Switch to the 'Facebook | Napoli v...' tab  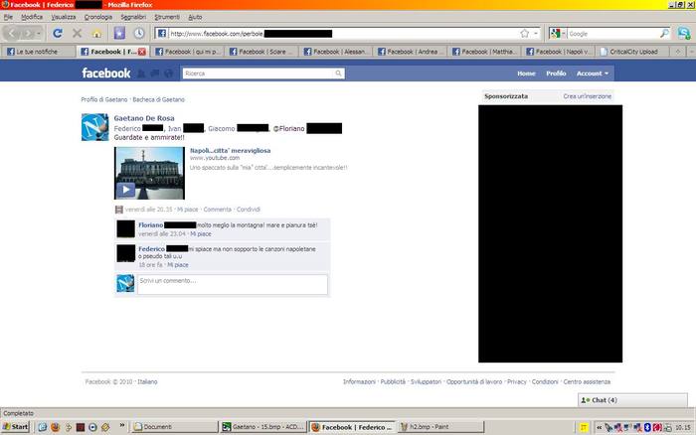559,52
